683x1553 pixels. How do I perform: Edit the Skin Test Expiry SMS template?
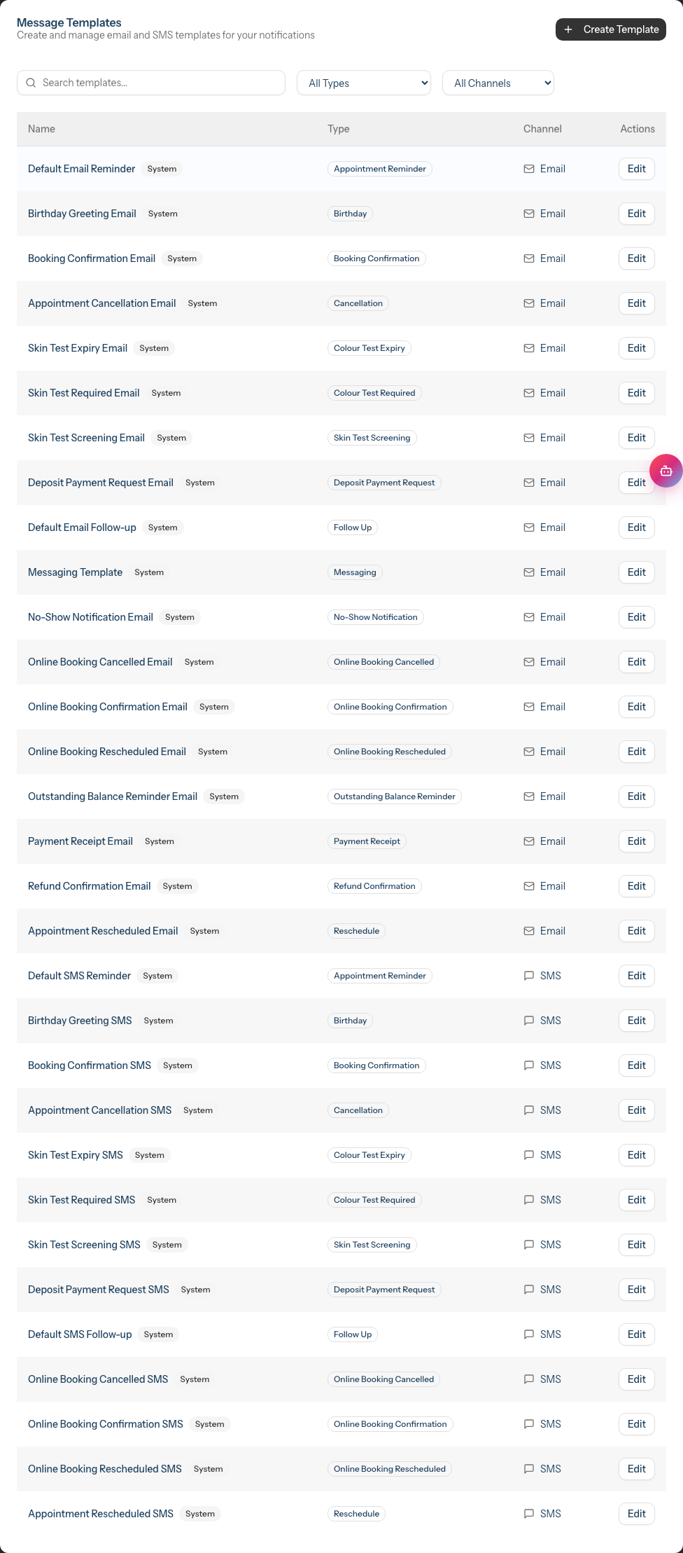coord(637,1155)
